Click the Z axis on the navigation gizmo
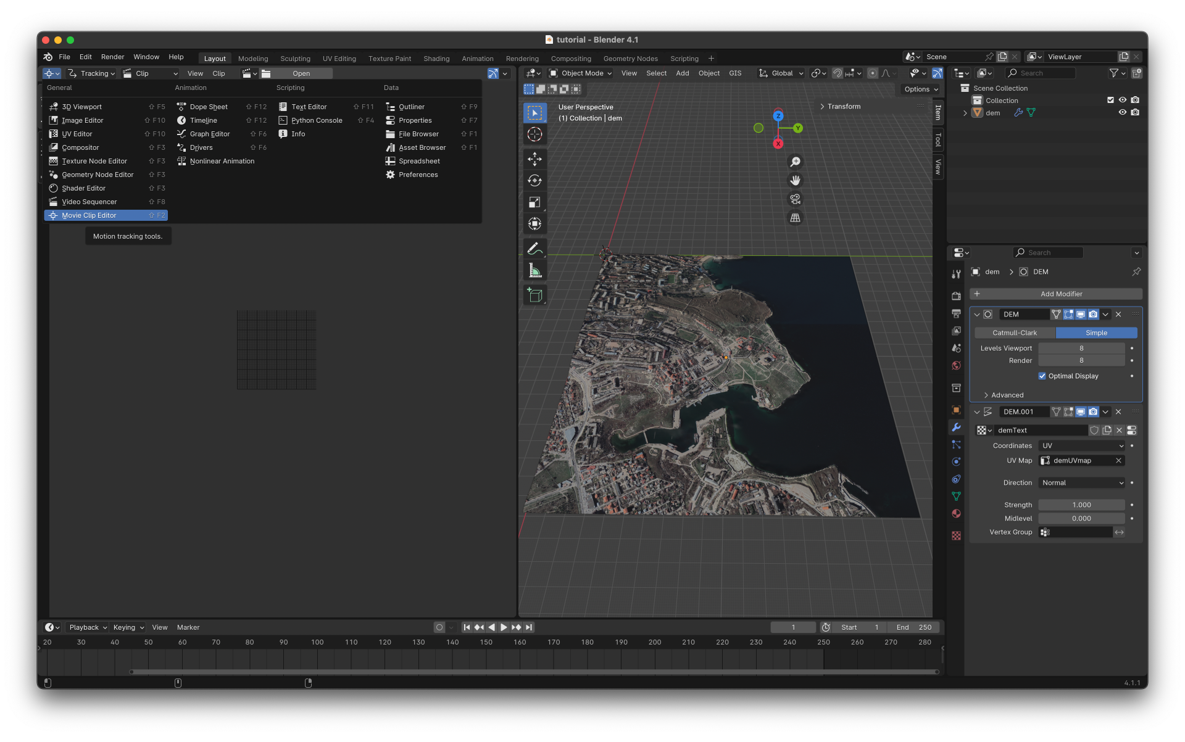 click(778, 115)
